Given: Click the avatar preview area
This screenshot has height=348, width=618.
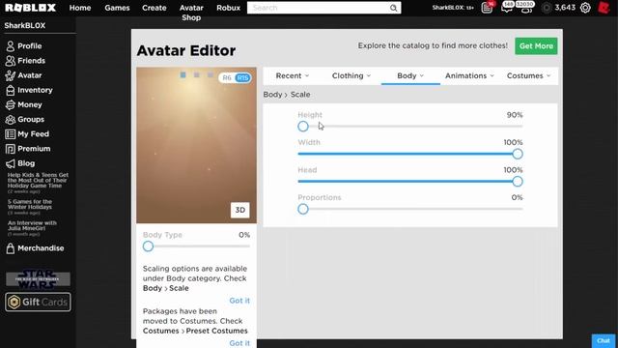Looking at the screenshot, I should point(196,145).
